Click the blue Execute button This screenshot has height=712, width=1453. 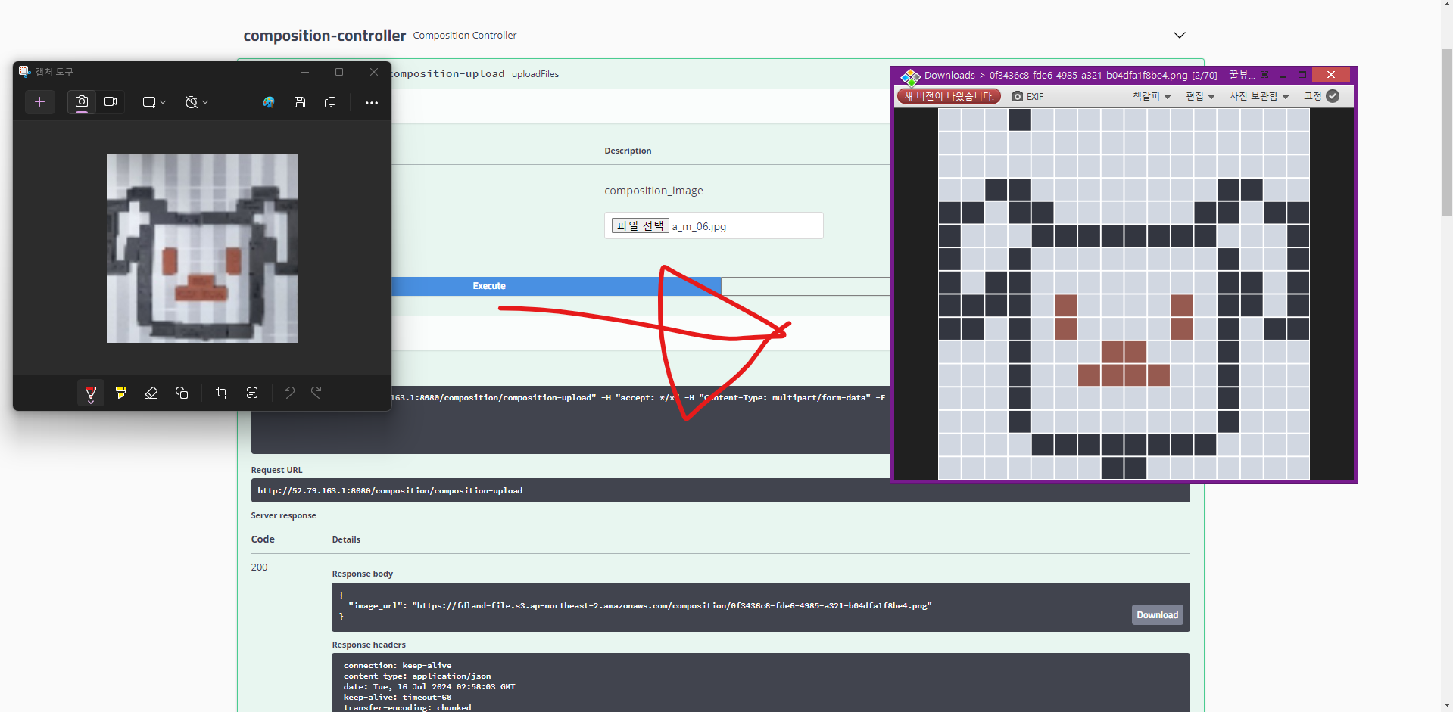[x=489, y=286]
